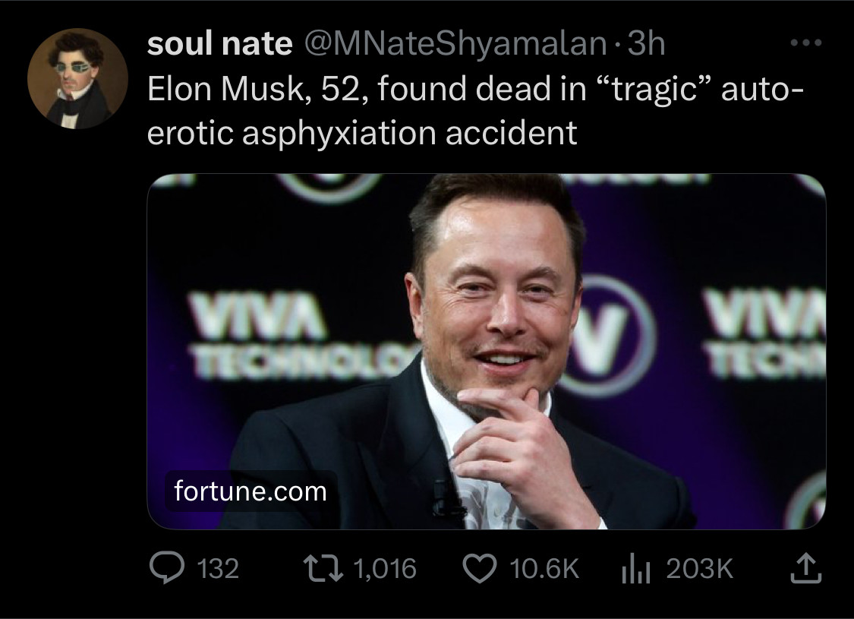Click the 10.6K likes count

coord(545,569)
